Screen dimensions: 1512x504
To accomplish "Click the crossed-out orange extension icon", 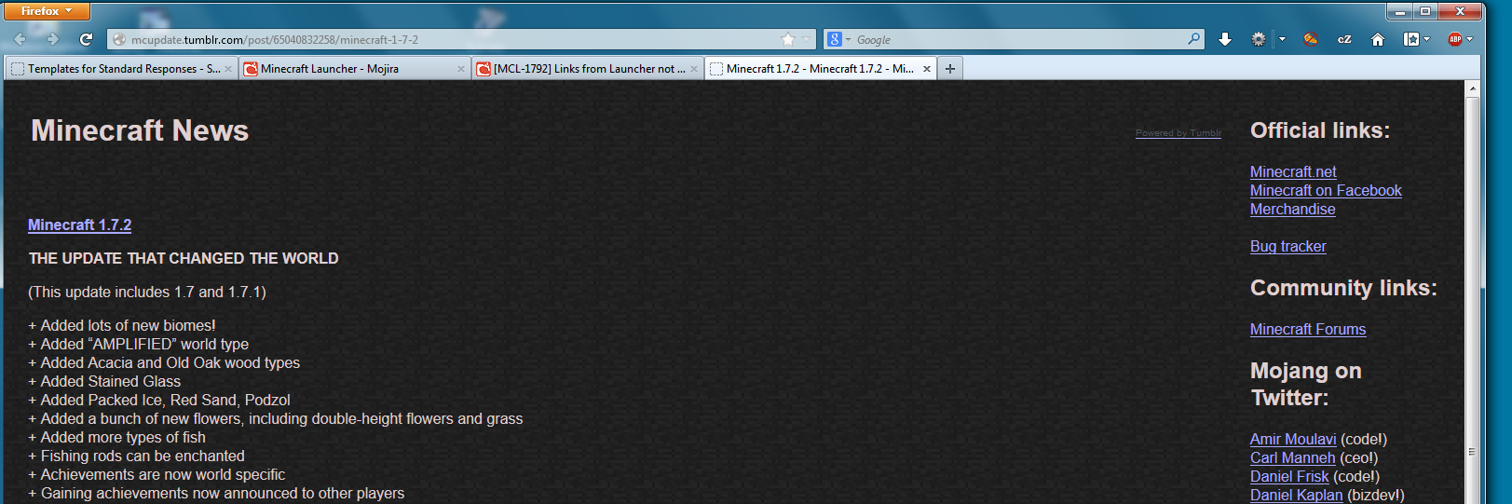I will point(1311,39).
